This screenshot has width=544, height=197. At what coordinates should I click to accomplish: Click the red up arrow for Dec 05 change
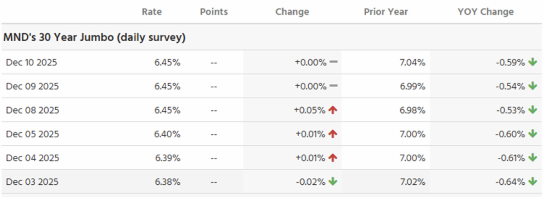[x=333, y=134]
